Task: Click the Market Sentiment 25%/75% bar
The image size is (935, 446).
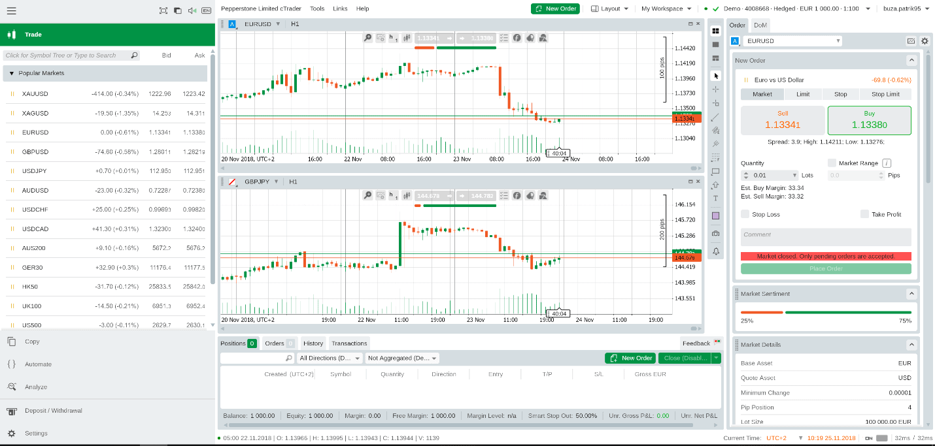Action: click(826, 312)
